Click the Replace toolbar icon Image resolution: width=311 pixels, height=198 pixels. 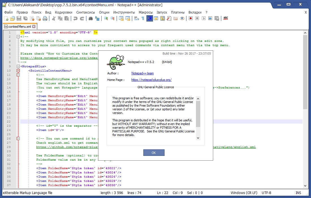click(x=97, y=18)
